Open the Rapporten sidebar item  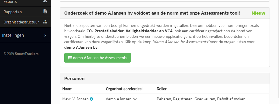[x=25, y=12]
